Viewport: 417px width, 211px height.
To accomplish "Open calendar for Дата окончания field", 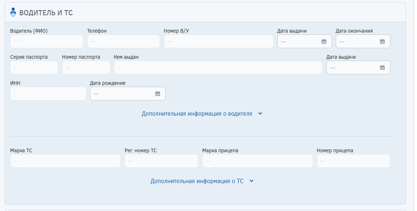I will [382, 41].
